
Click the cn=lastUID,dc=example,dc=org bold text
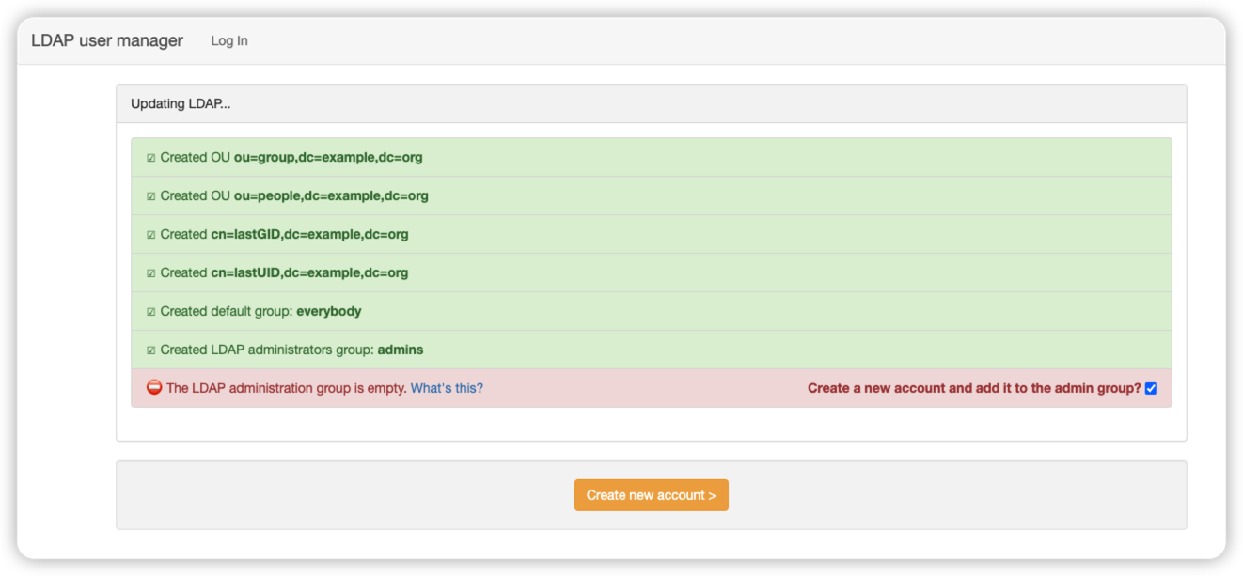point(309,272)
